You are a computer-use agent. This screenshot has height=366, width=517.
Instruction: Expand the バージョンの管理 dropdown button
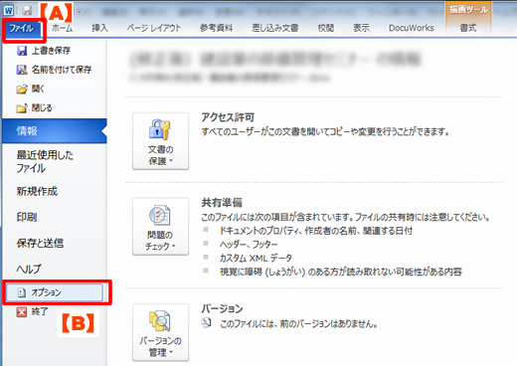click(161, 332)
